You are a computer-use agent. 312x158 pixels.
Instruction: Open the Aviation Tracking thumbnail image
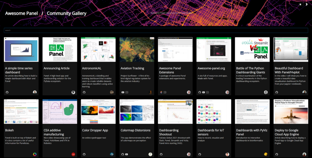136,49
